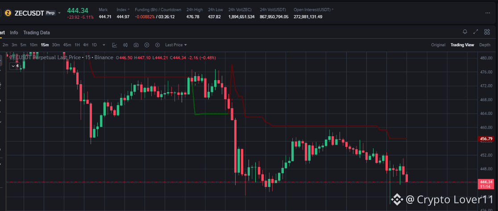Click the 24h Vol(USDT) value 867,950,794.05
This screenshot has height=211, width=498.
tap(274, 17)
